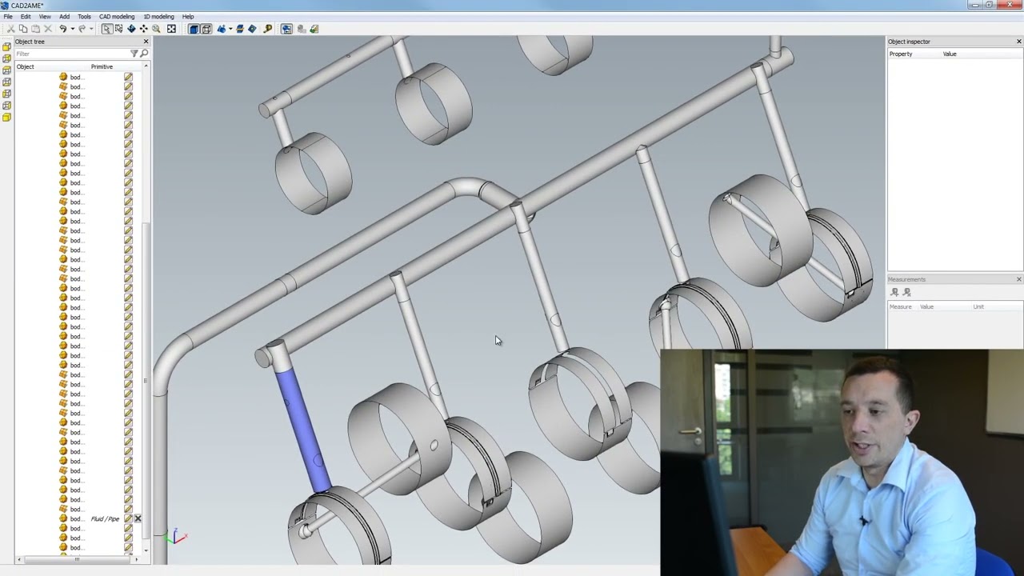The width and height of the screenshot is (1024, 576).
Task: Click the Object tree scroll down arrow
Action: pyautogui.click(x=146, y=550)
